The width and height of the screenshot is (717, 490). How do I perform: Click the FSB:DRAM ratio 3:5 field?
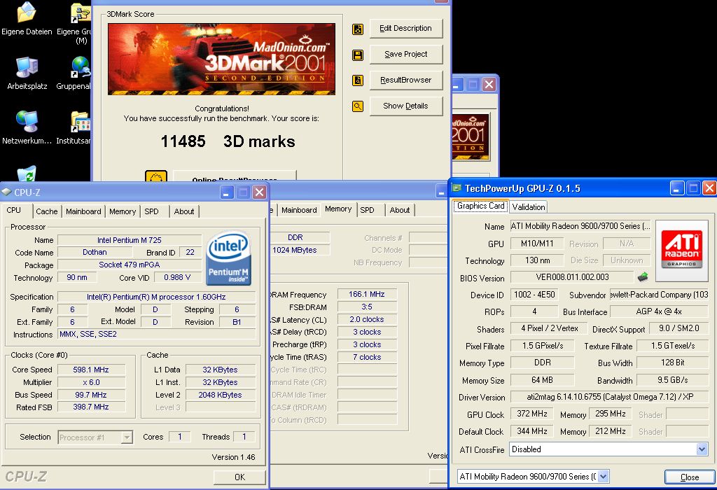click(x=367, y=307)
